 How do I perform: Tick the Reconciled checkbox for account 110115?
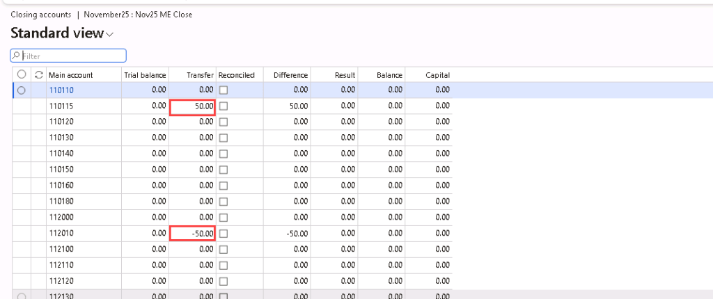(x=224, y=106)
